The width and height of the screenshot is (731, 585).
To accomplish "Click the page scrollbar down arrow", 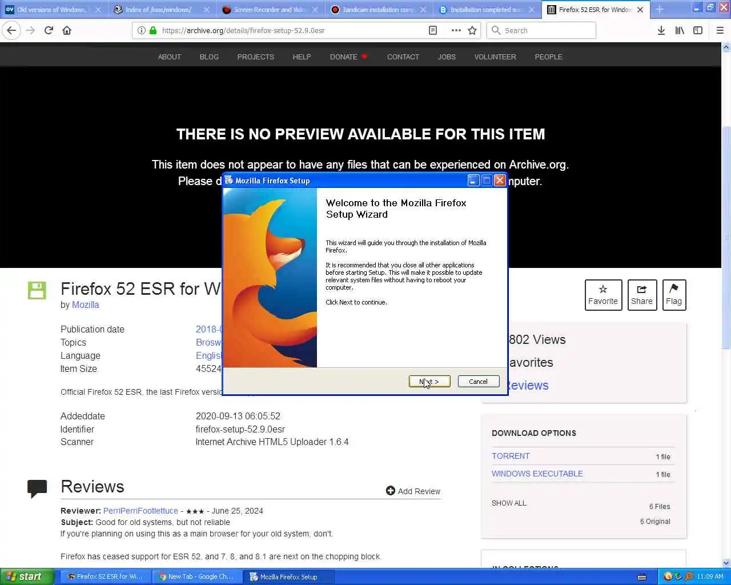I will point(726,563).
